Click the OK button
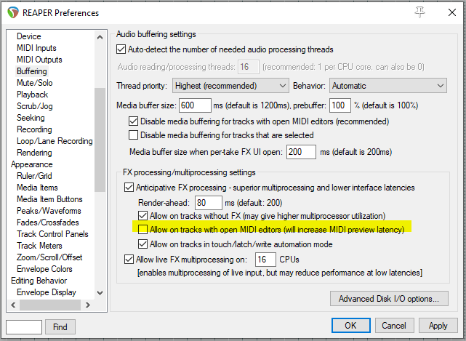 pyautogui.click(x=350, y=326)
